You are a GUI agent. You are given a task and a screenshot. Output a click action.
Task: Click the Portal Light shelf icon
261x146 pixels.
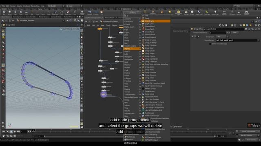tap(207, 13)
